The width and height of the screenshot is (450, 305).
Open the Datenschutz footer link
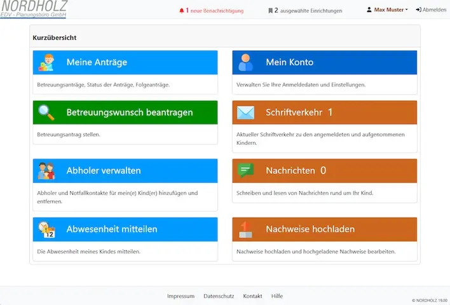219,296
